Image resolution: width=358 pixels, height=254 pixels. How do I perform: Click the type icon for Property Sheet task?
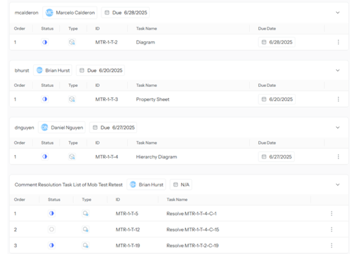coord(72,99)
